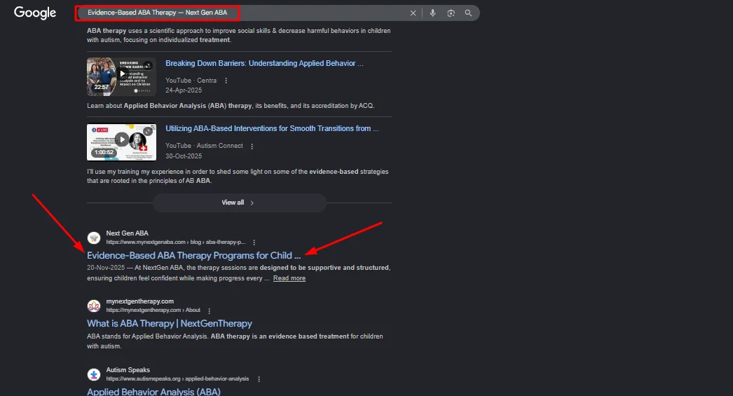Click Read more on Next Gen ABA snippet
The width and height of the screenshot is (733, 396).
pos(289,278)
